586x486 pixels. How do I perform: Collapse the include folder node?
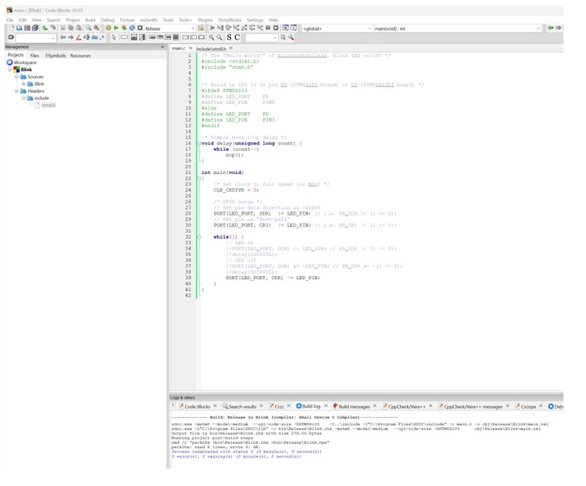[23, 98]
